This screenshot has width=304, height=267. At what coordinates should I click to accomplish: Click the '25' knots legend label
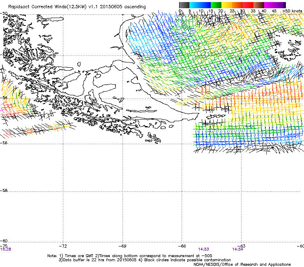(x=232, y=11)
